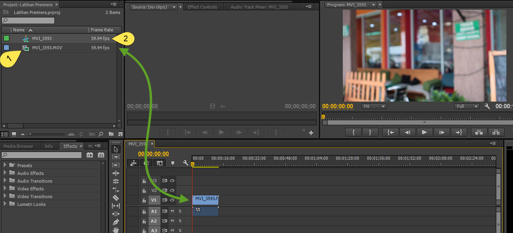
Task: Click the Lift button in Program Monitor
Action: 480,133
